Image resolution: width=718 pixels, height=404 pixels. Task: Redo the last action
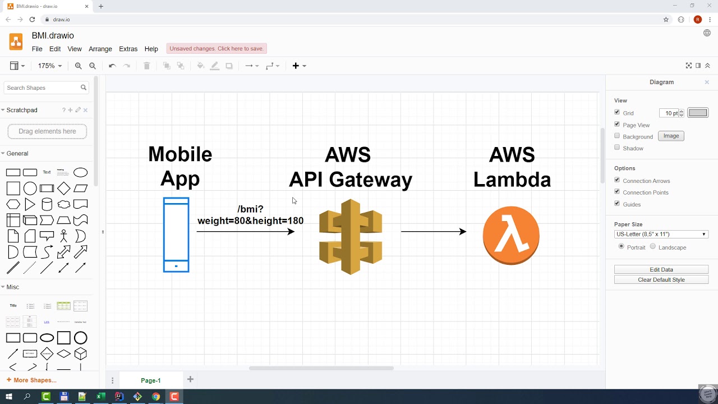pos(127,66)
